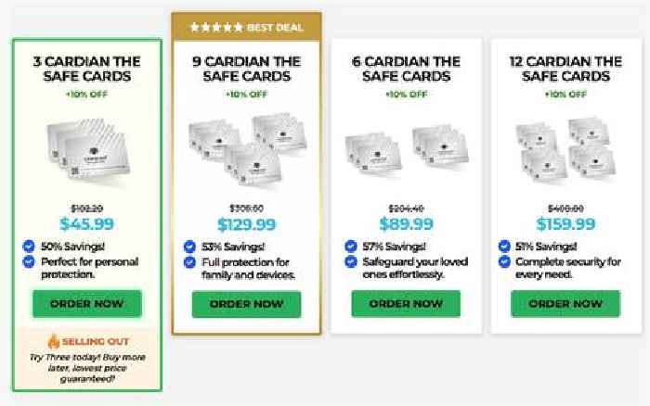The width and height of the screenshot is (650, 406).
Task: Click blue checkmark next to 50% Savings
Action: click(x=29, y=247)
